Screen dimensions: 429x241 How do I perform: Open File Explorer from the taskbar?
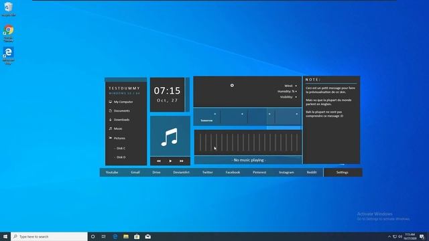[x=126, y=236]
